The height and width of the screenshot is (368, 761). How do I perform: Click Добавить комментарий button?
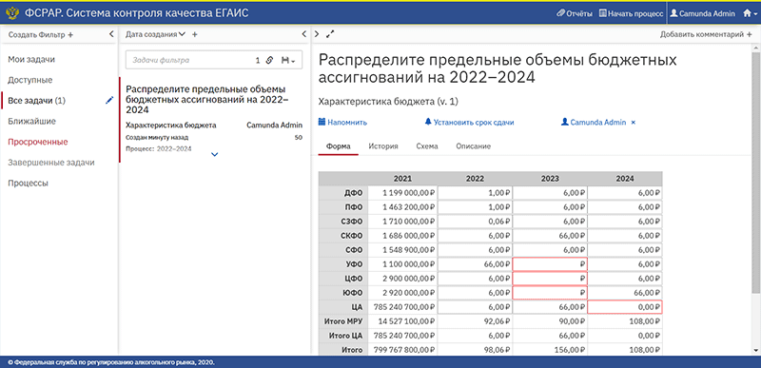[706, 34]
